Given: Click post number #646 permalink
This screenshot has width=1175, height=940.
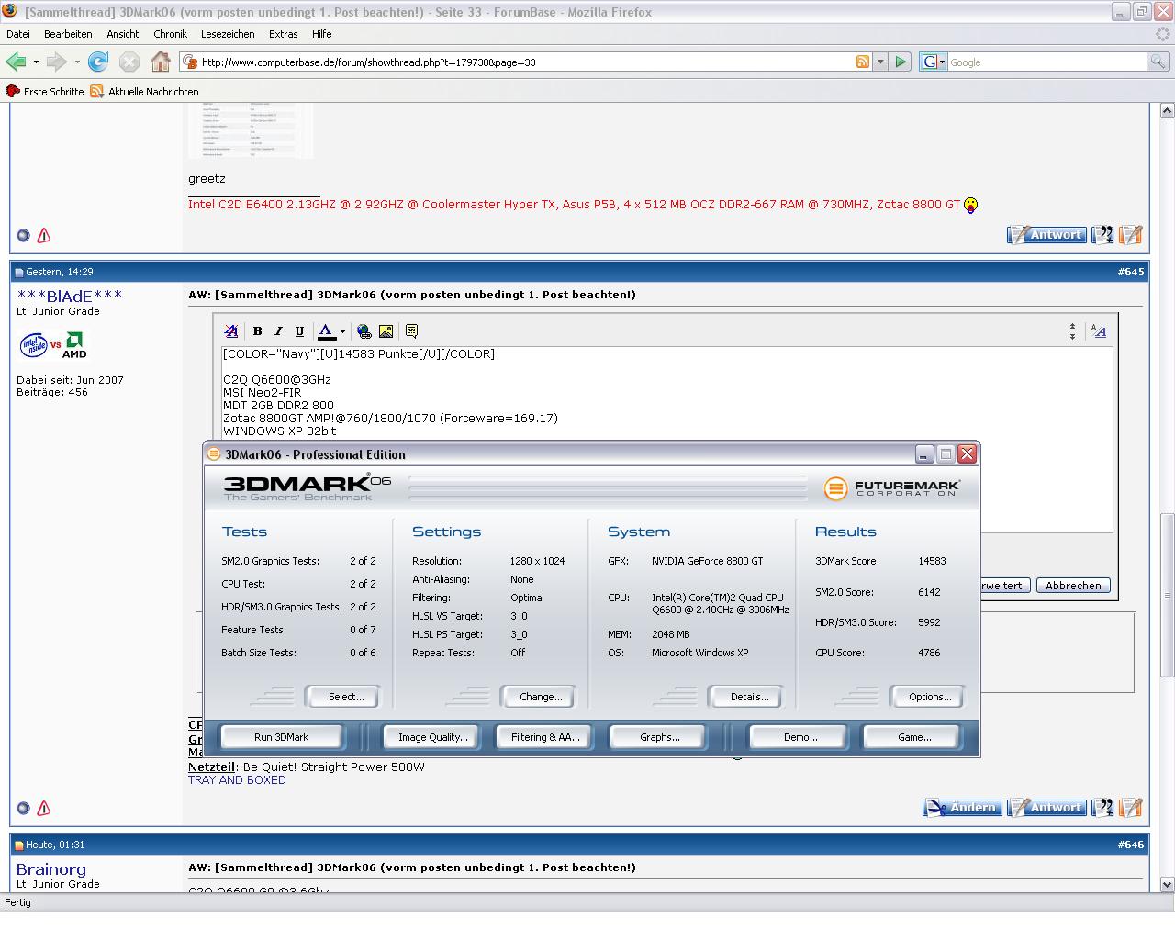Looking at the screenshot, I should 1131,845.
